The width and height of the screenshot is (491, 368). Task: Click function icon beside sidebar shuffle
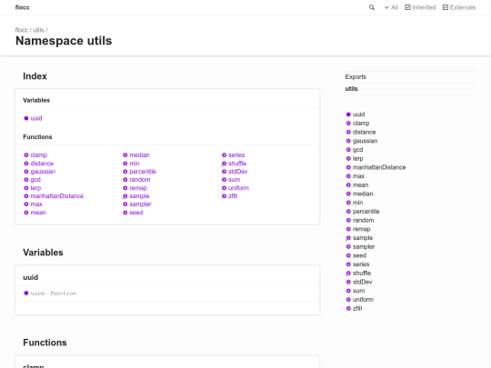click(348, 274)
